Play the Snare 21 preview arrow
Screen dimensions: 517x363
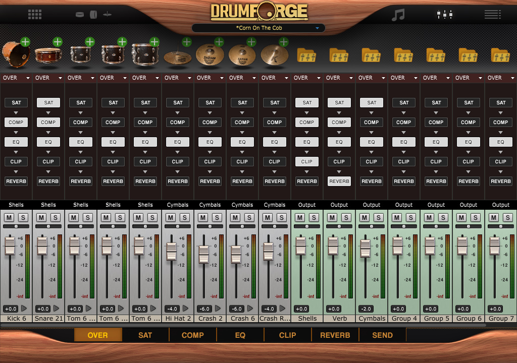[x=57, y=309]
